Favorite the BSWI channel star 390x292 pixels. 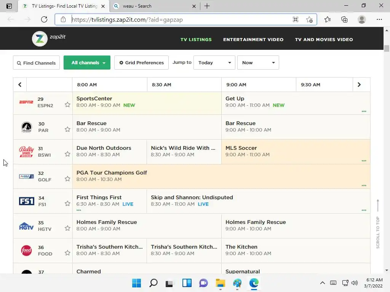67,154
